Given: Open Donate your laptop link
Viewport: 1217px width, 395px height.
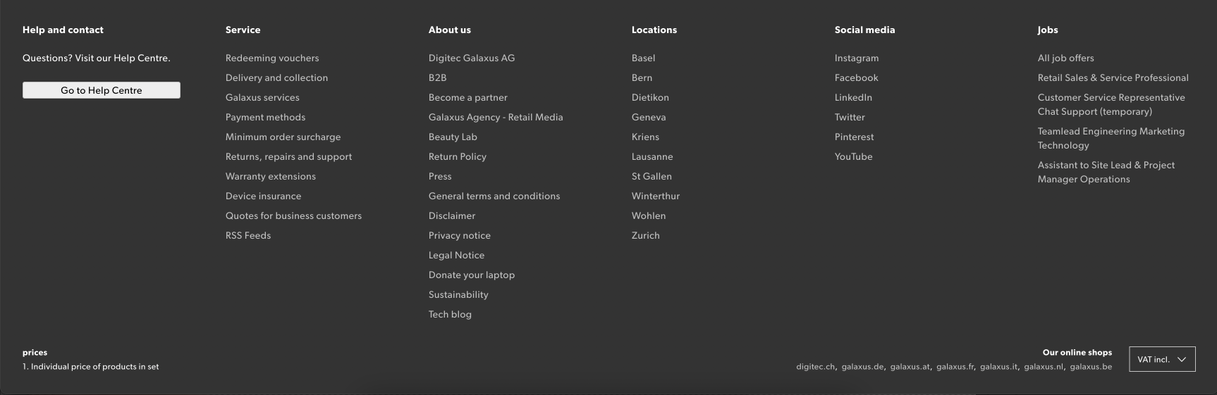Looking at the screenshot, I should point(472,275).
